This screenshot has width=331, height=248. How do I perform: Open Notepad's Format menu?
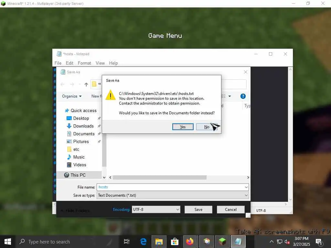tap(84, 63)
